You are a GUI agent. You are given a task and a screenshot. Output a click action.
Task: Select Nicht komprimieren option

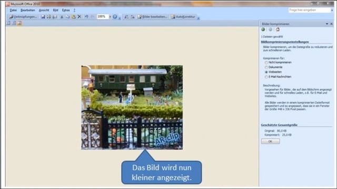(x=278, y=62)
